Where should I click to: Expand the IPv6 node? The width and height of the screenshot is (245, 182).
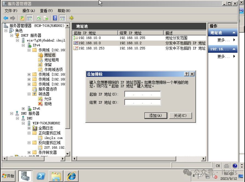coord(23,109)
